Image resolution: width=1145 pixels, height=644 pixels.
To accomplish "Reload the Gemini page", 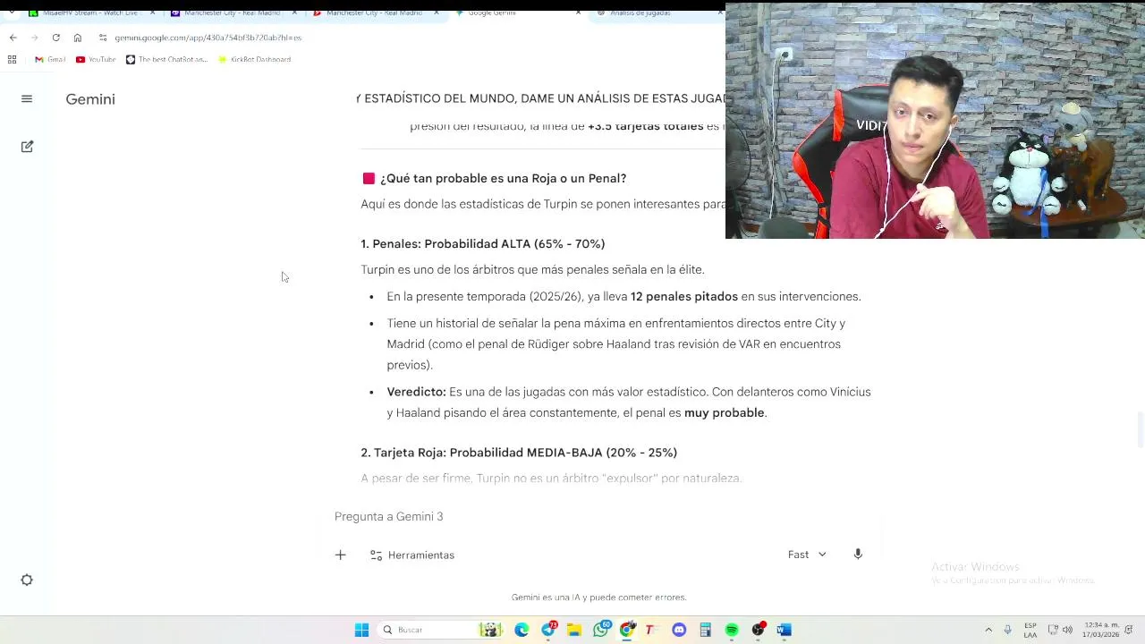I will [x=56, y=38].
